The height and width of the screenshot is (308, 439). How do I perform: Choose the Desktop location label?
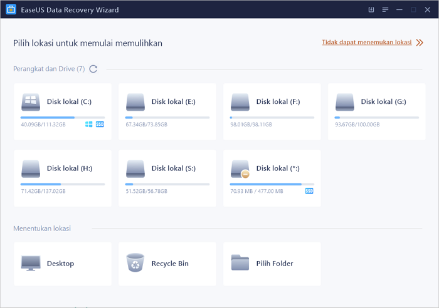[x=60, y=264]
